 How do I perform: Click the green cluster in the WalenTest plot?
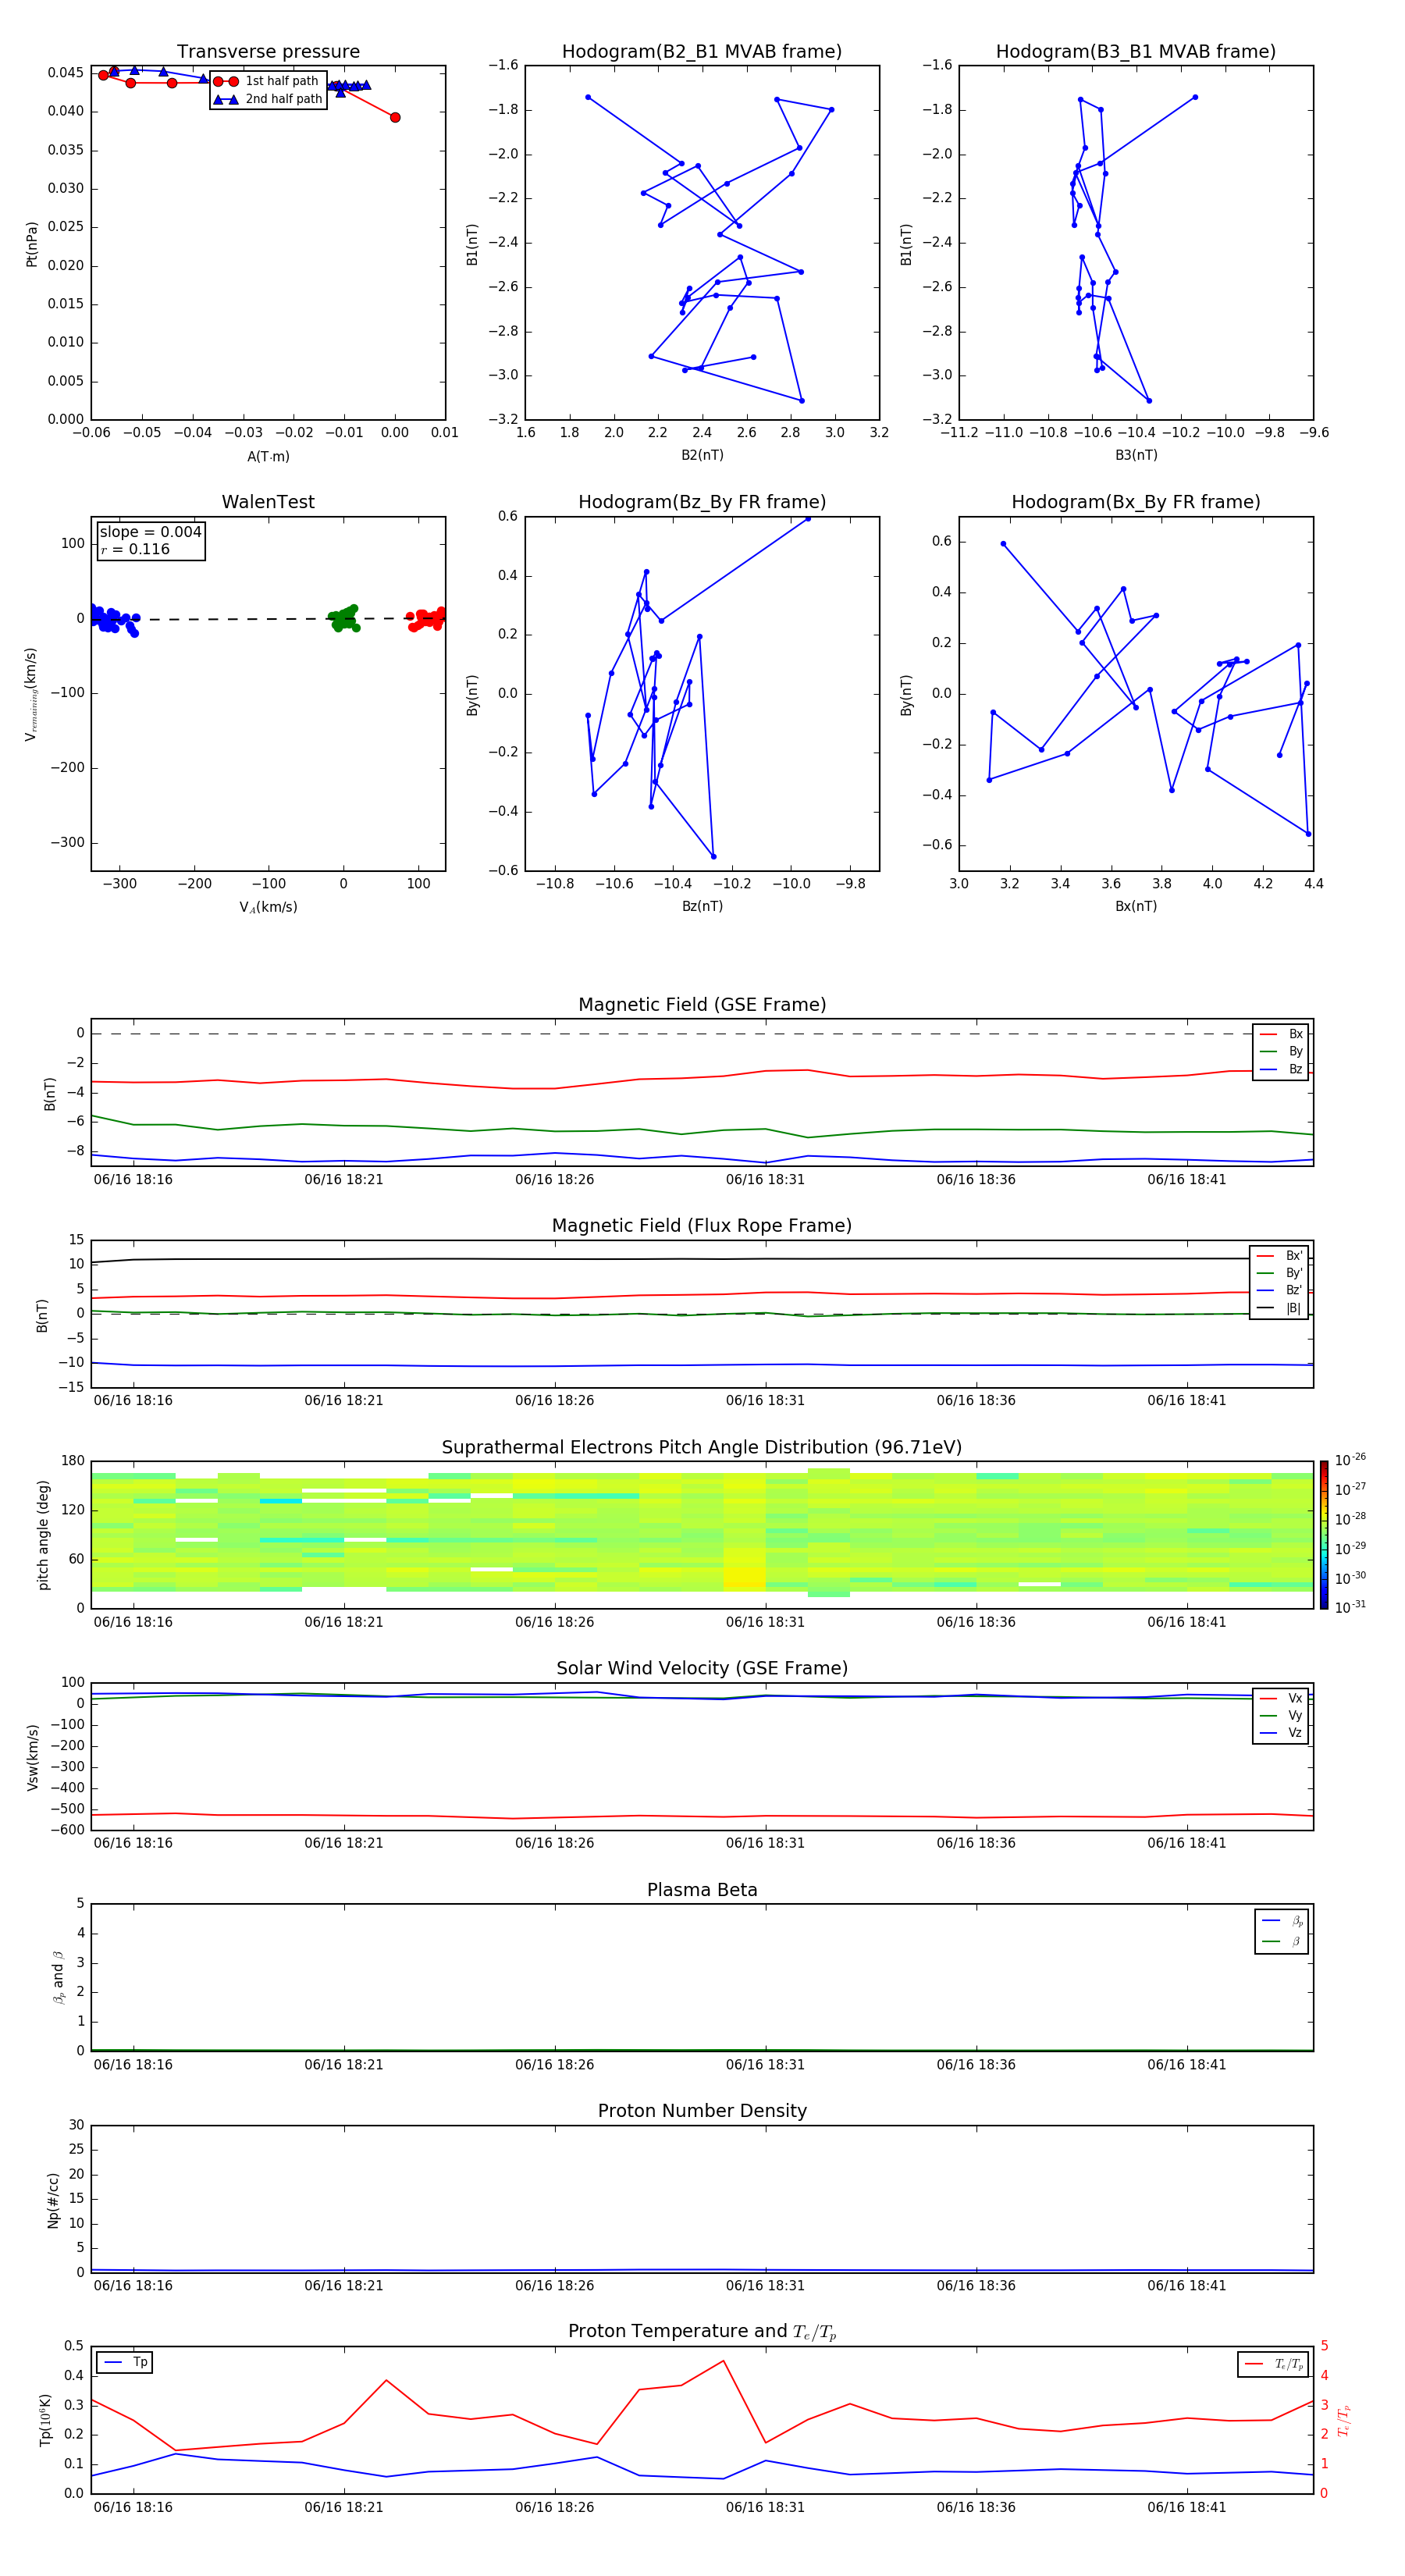343,618
